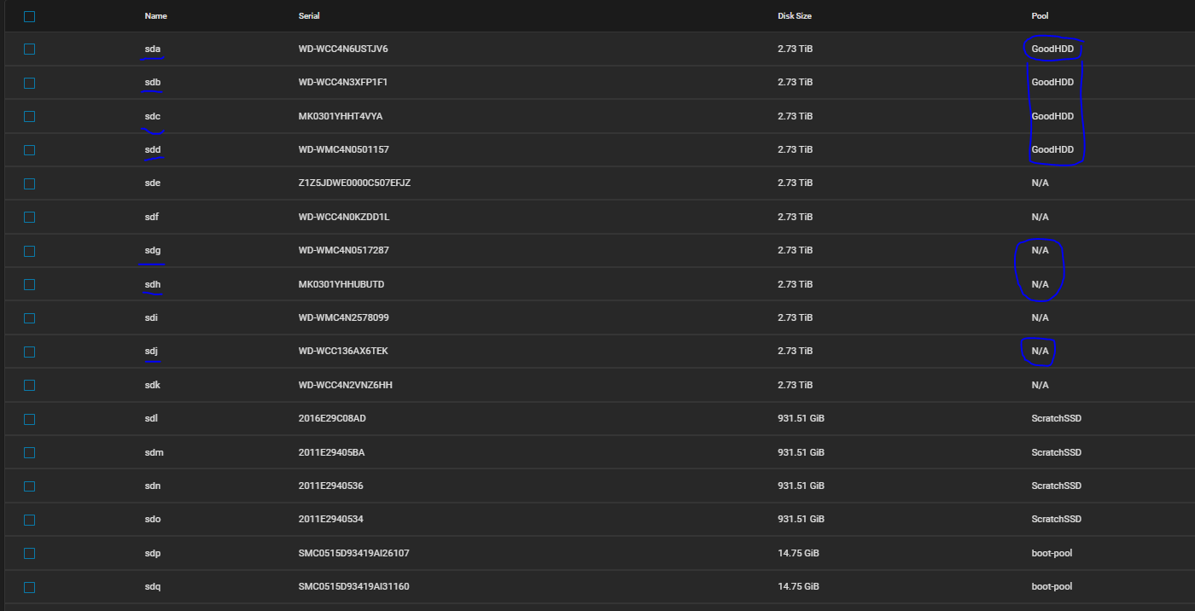This screenshot has height=611, width=1195.
Task: Click boot-pool on sdq row
Action: [x=1052, y=587]
